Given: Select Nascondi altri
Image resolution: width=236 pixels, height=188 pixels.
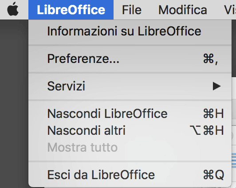Looking at the screenshot, I should tap(130, 130).
